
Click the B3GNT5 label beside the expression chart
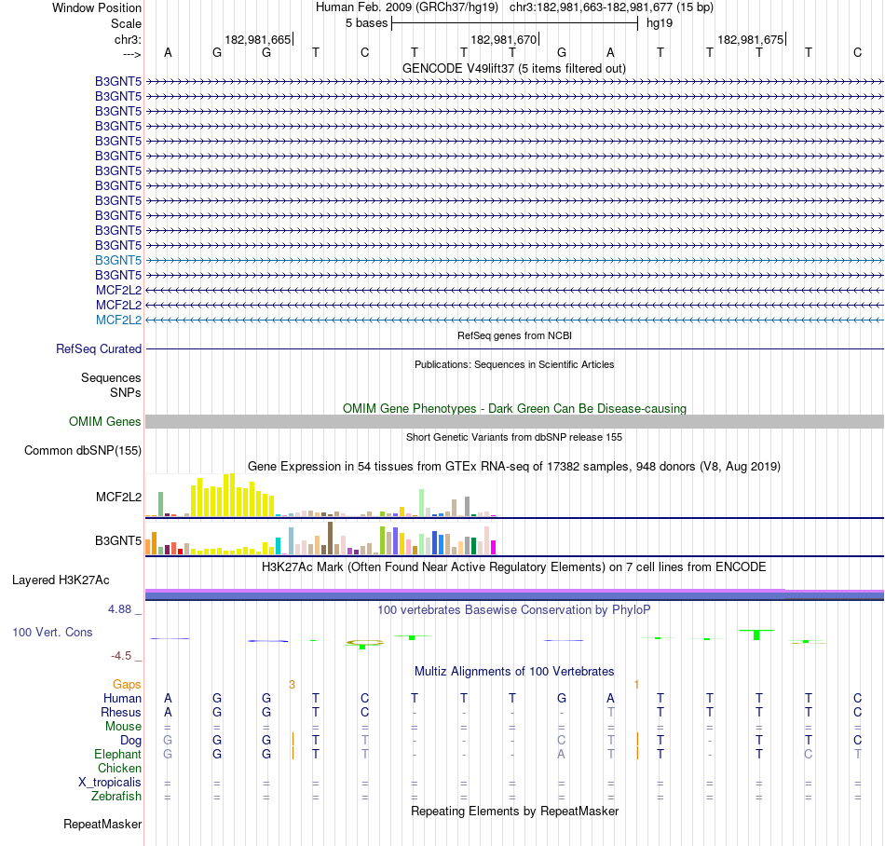pos(118,540)
